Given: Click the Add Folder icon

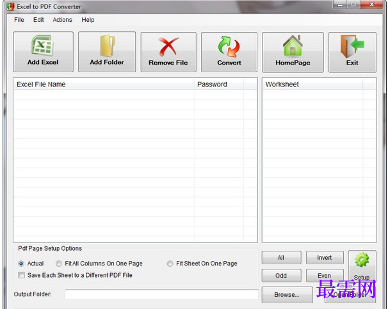Looking at the screenshot, I should point(107,45).
